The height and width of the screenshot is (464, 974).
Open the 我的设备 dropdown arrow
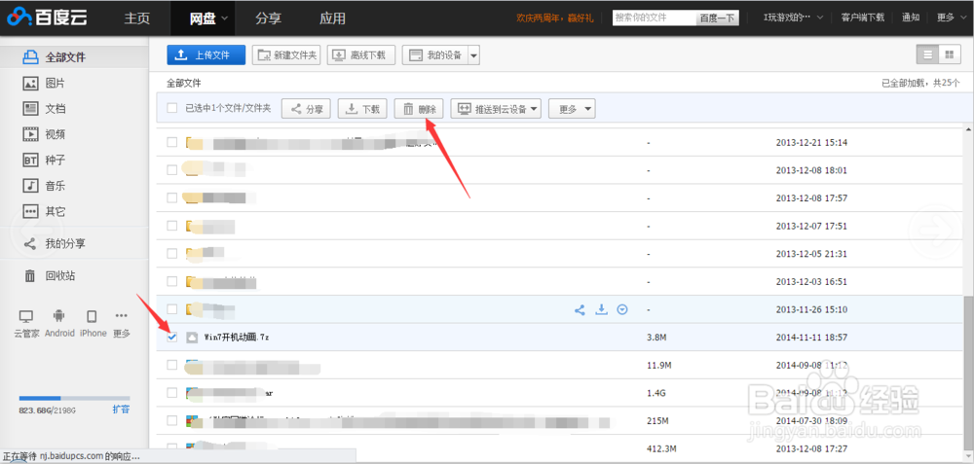[x=474, y=55]
